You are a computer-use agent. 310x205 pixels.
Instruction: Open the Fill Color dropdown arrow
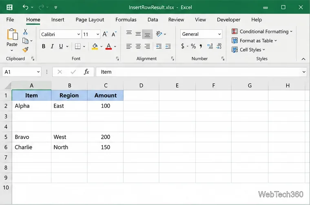(101, 46)
